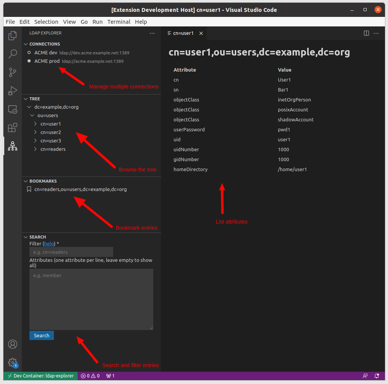Focus the Attributes text area

[91, 299]
